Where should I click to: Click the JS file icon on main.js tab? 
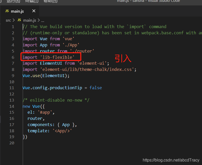[x=7, y=11]
